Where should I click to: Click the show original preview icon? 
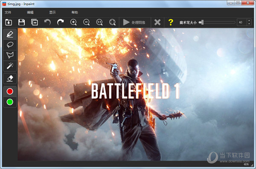tap(35, 22)
